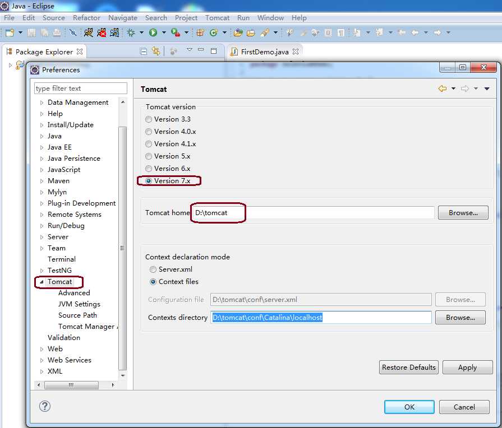
Task: Click the Restart Tomcat cat icon
Action: coord(114,32)
